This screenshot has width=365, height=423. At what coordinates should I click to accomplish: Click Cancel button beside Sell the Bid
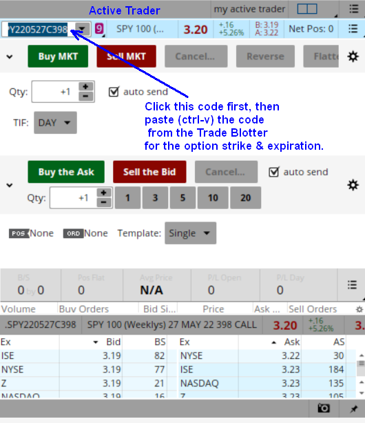(226, 172)
